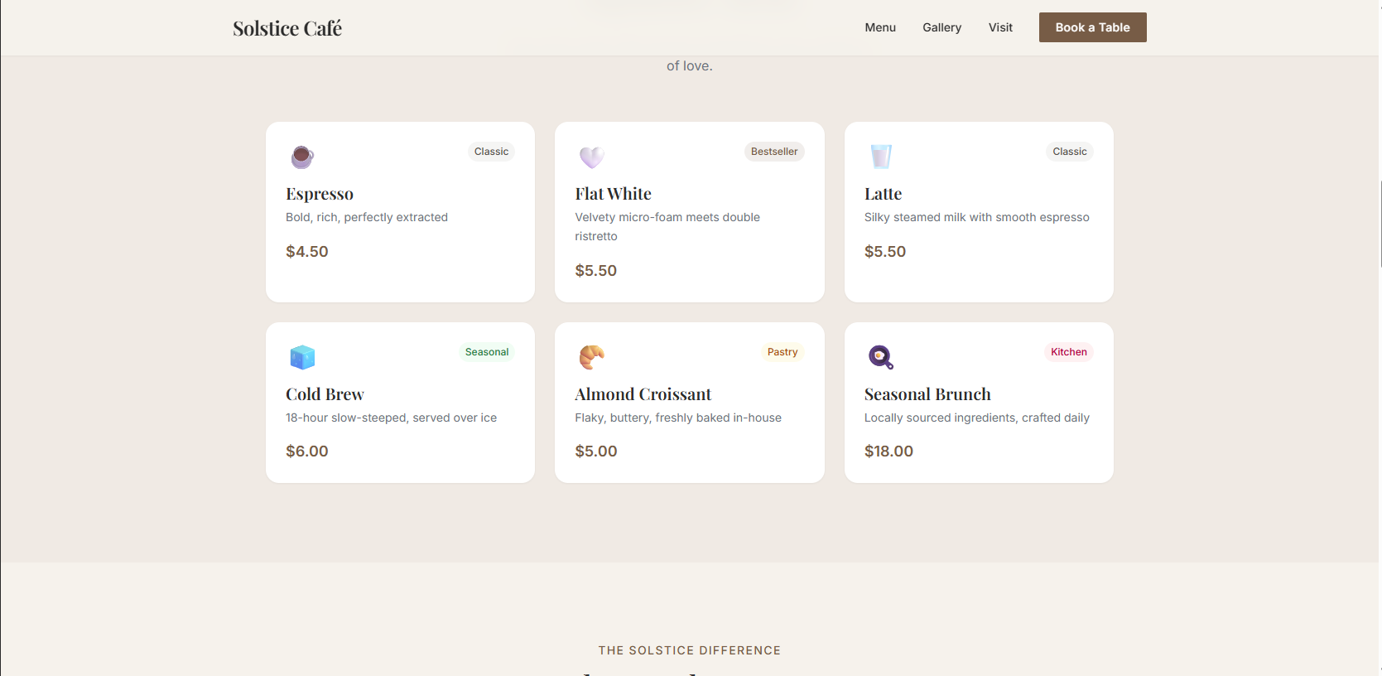Select the Espresso title
Viewport: 1382px width, 676px height.
pos(320,194)
